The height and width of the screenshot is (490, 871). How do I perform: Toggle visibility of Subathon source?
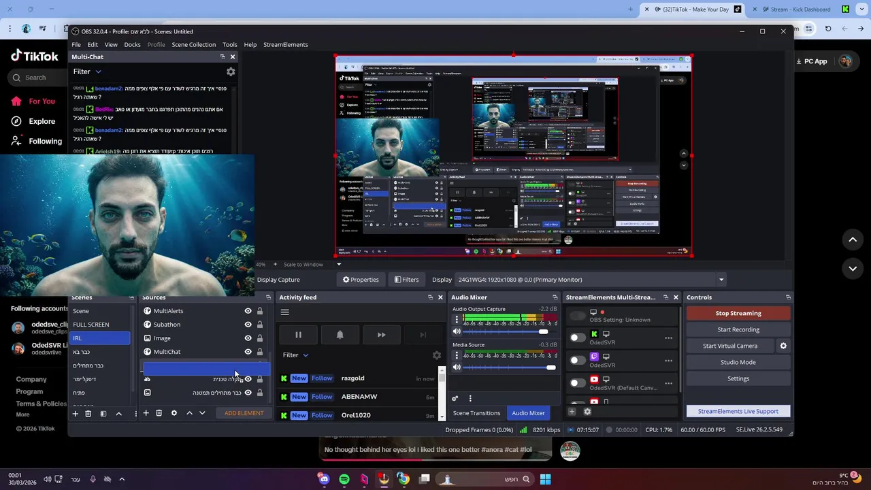click(x=248, y=325)
